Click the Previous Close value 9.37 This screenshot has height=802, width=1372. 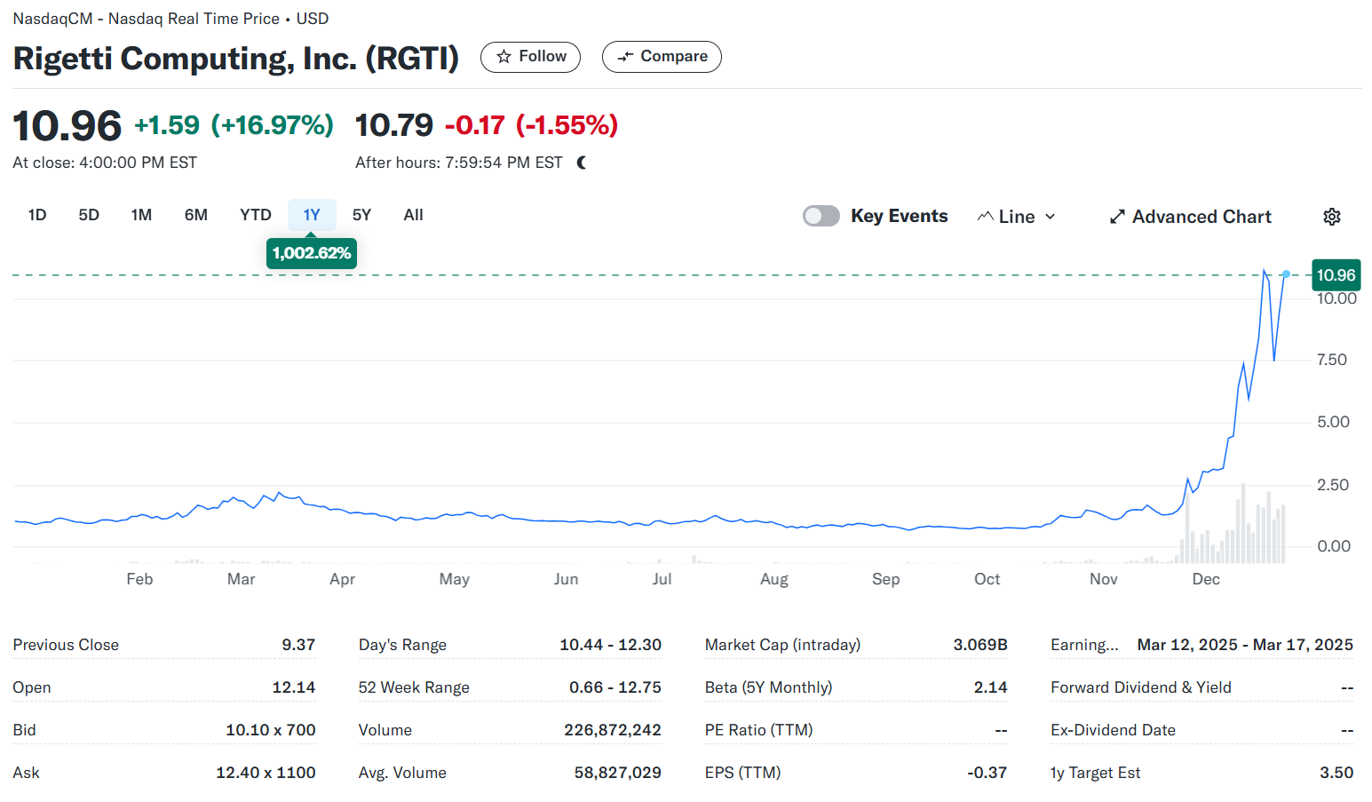pyautogui.click(x=298, y=645)
